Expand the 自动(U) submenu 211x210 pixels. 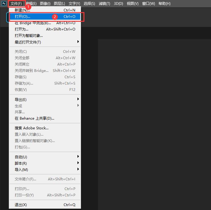45,157
